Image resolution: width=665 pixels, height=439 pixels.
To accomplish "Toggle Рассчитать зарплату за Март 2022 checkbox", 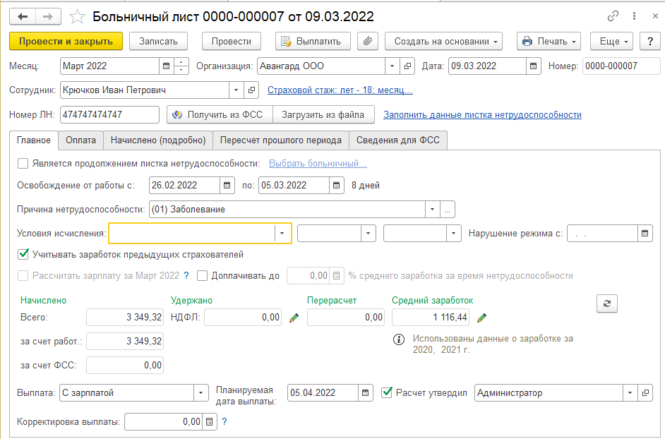I will 23,276.
